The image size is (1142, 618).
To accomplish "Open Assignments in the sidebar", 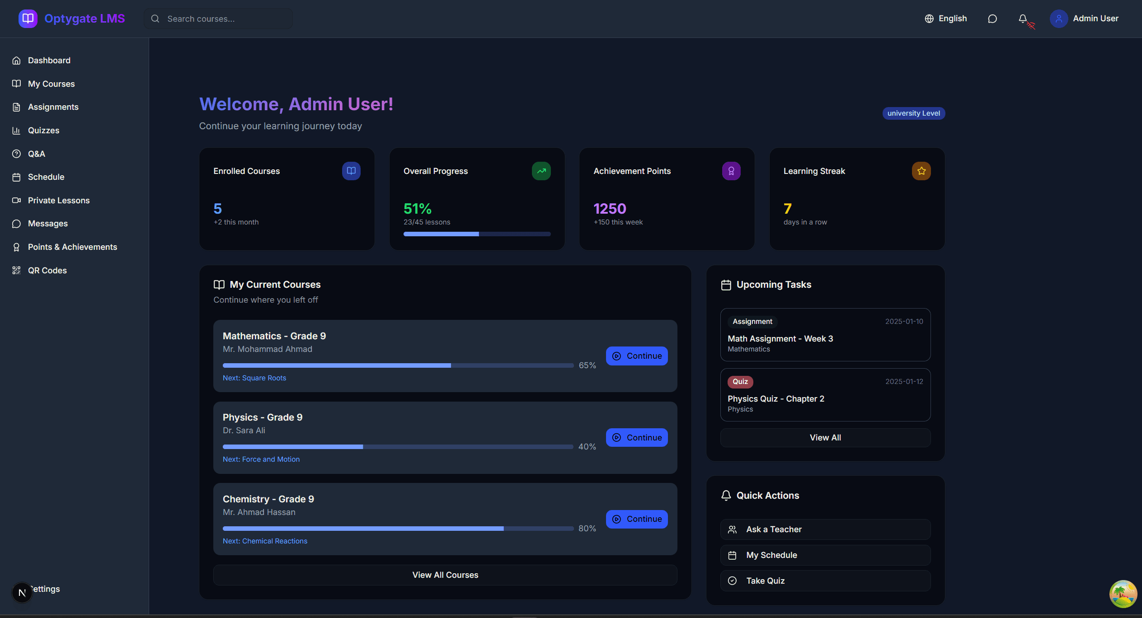I will point(74,107).
